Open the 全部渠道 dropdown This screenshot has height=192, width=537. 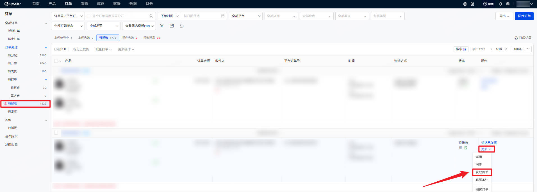(352, 16)
